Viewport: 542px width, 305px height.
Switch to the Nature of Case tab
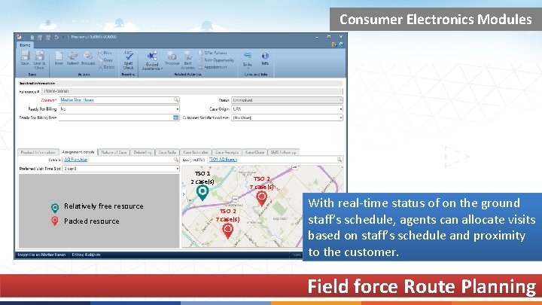[114, 152]
